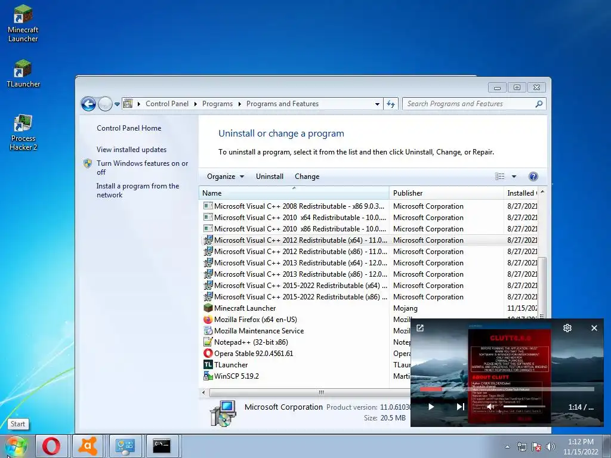This screenshot has width=611, height=458.
Task: Select Control Panel in the breadcrumb
Action: [x=167, y=104]
